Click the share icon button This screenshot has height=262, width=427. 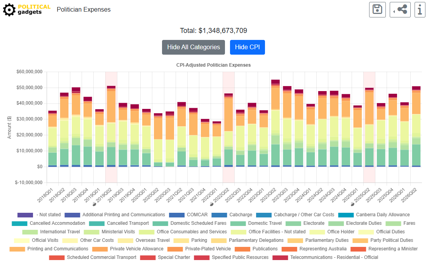click(400, 10)
